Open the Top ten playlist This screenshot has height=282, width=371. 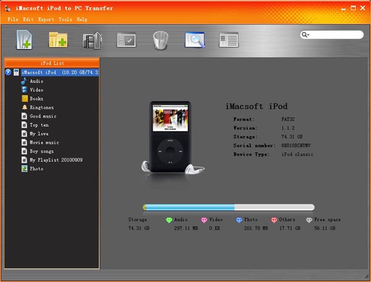(x=40, y=125)
